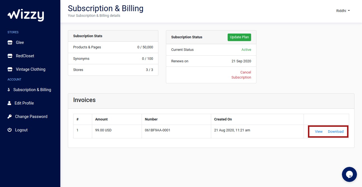Click the green Update Plan button

coord(239,37)
